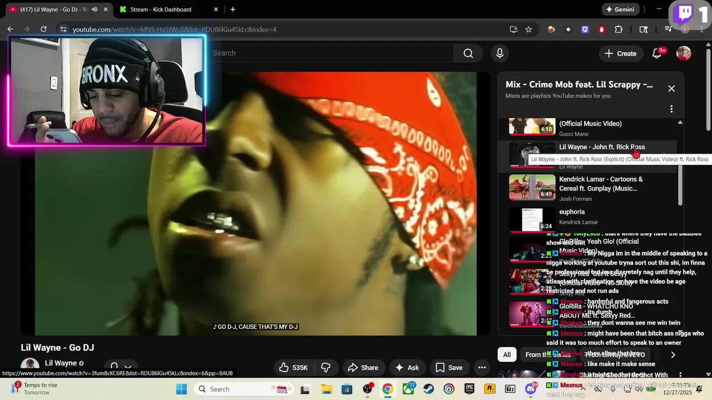Open euphoria thumbnail in the playlist

click(532, 220)
